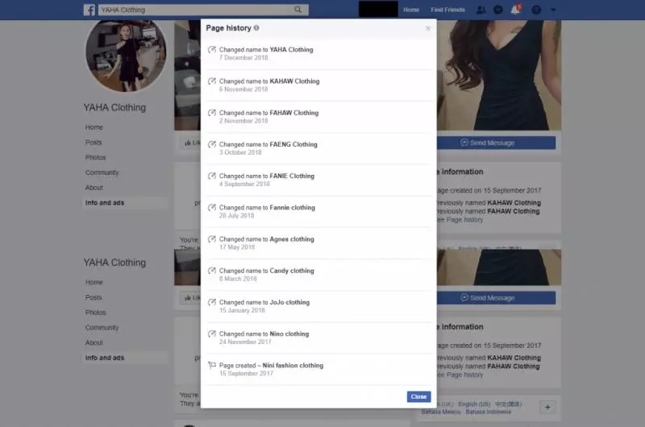This screenshot has width=645, height=427.
Task: Select 'Changed name to FAENG Clothing' text
Action: pyautogui.click(x=268, y=145)
